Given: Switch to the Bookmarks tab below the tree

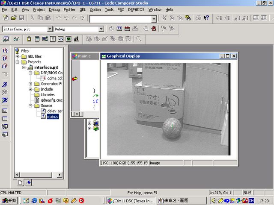Looking at the screenshot, I should (28, 182).
